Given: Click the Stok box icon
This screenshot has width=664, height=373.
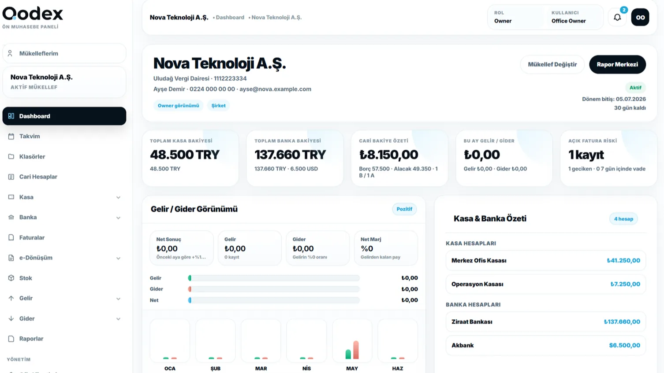Looking at the screenshot, I should [11, 278].
